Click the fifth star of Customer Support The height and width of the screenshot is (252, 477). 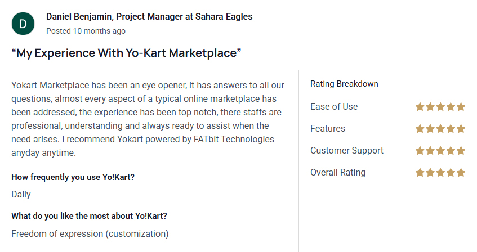(461, 151)
